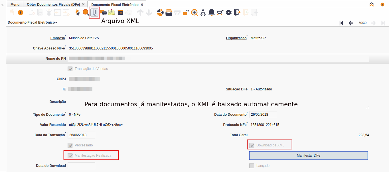Open the Process gear icon

[229, 13]
